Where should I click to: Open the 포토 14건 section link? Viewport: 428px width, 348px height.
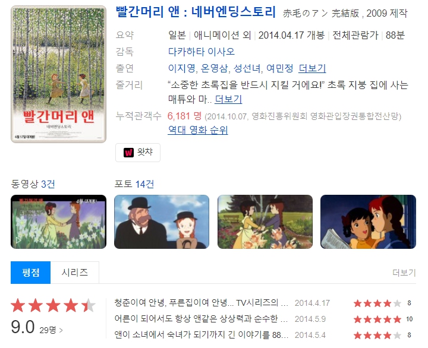134,184
